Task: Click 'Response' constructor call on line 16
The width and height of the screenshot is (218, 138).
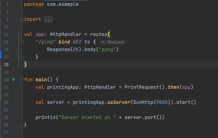Action: pos(58,49)
